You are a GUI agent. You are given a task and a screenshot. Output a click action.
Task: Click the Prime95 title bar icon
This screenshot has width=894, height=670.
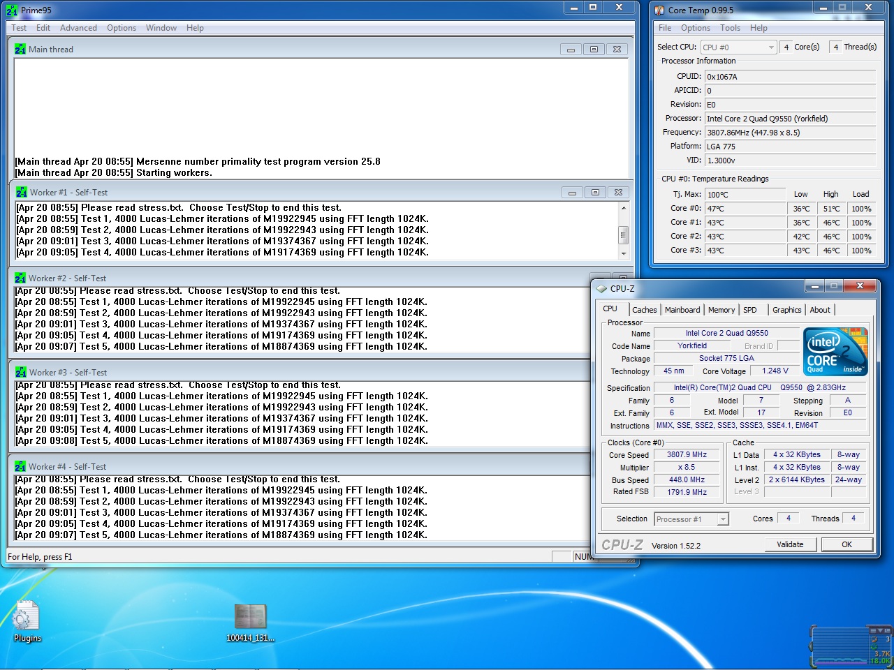click(x=12, y=10)
